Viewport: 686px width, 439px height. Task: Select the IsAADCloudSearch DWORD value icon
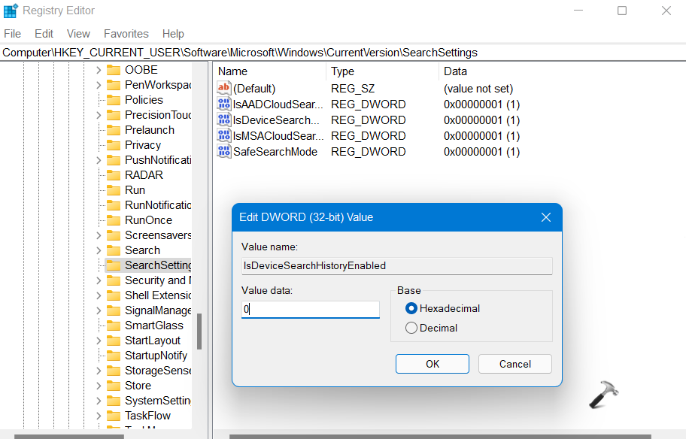tap(224, 104)
